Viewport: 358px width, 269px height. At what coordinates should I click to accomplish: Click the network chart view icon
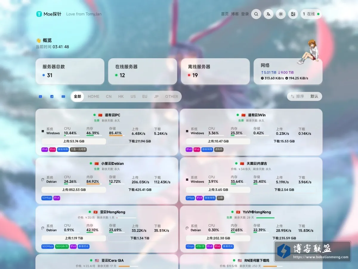point(52,97)
